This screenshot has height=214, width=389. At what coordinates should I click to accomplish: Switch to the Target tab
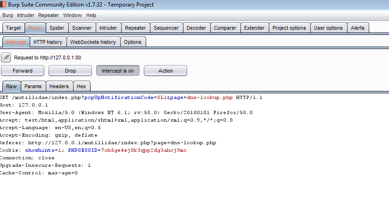(13, 28)
